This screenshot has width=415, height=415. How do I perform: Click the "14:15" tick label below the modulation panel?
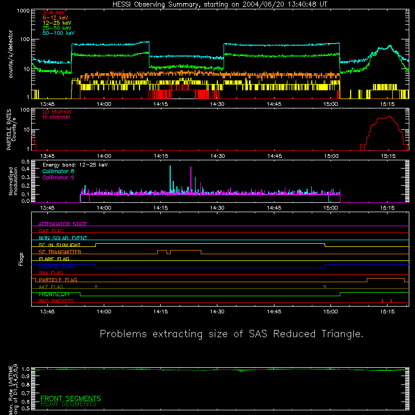[160, 208]
